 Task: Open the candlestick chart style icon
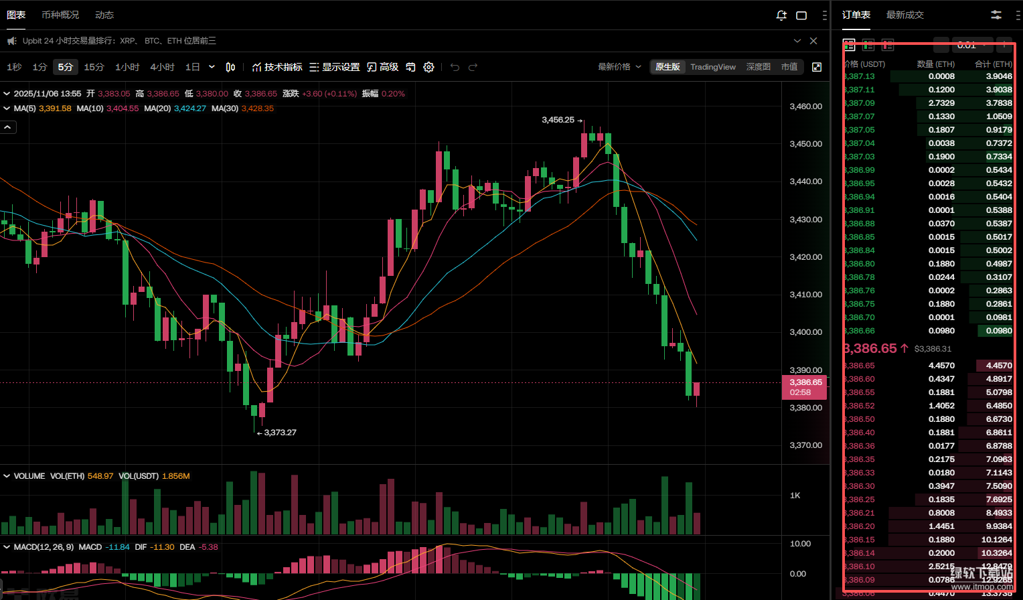[x=230, y=67]
